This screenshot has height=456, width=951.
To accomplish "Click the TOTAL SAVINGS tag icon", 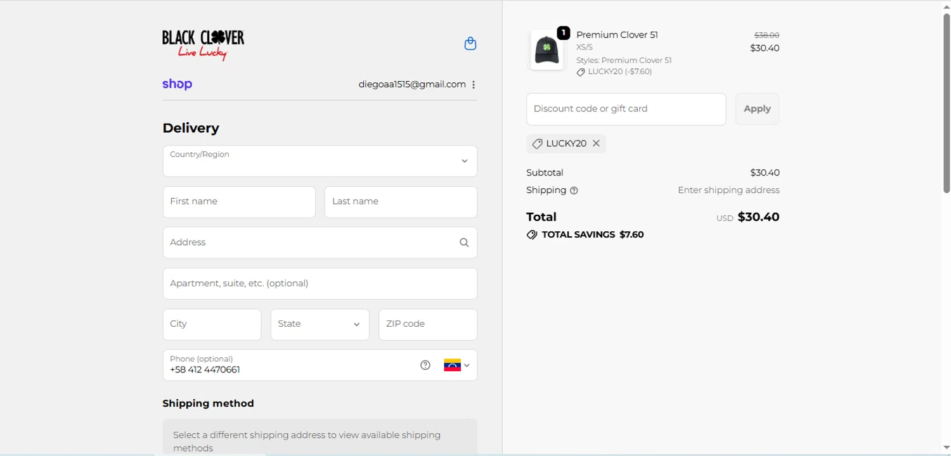I will [532, 235].
